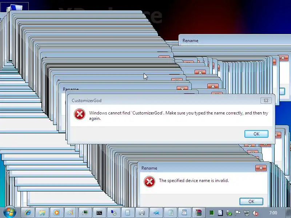
Task: Click OK in the front Rename dialog
Action: (x=251, y=202)
